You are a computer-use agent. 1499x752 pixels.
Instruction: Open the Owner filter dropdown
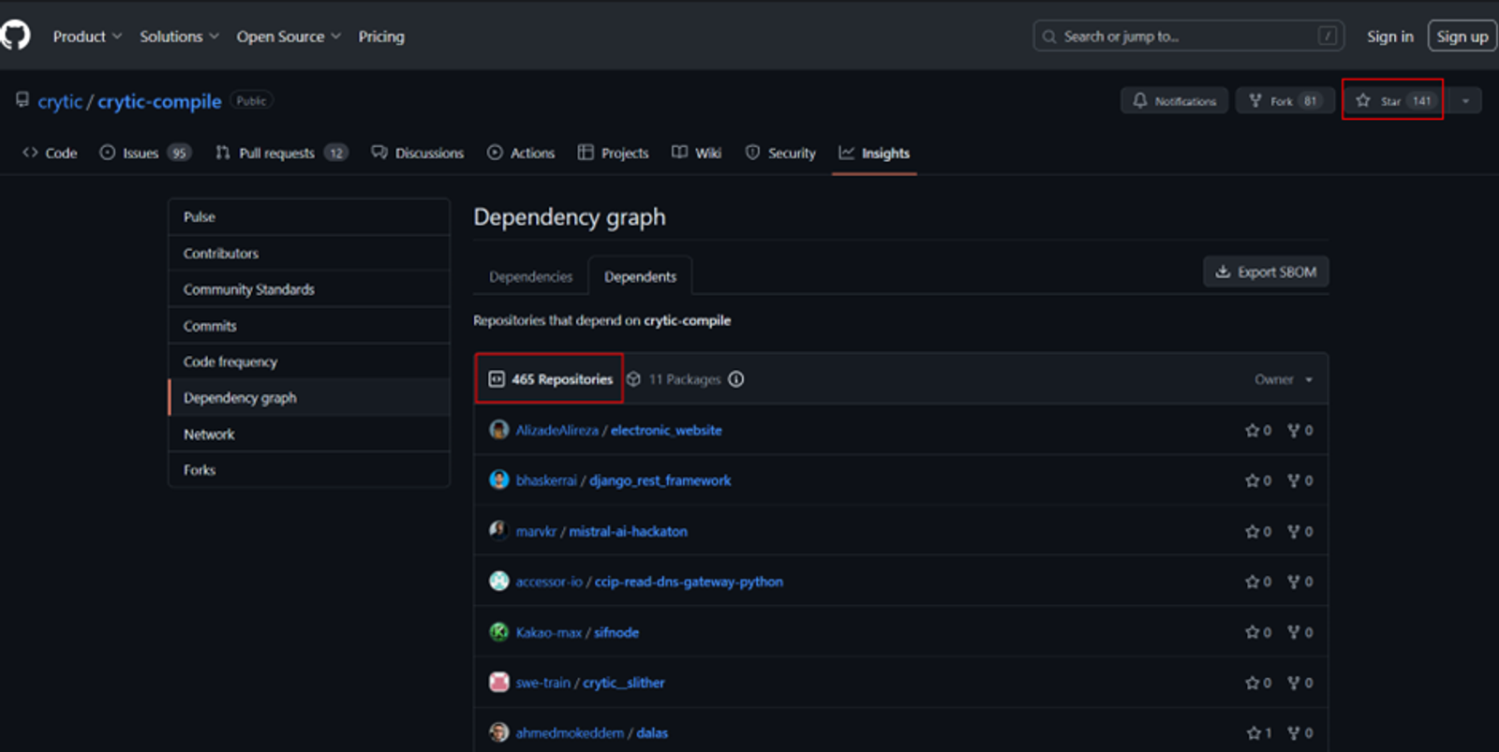1284,379
